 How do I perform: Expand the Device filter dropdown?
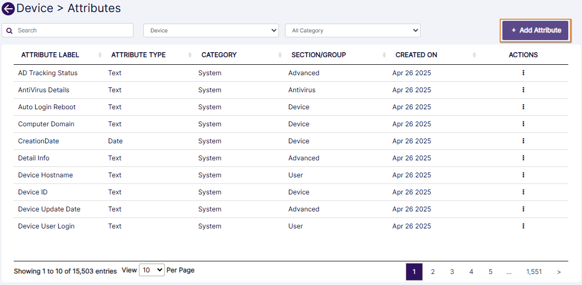[211, 31]
